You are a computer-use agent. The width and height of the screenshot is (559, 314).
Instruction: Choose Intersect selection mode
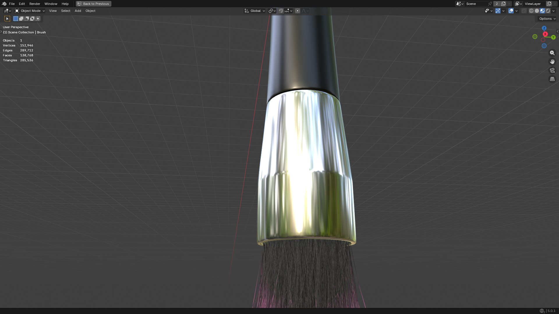click(x=38, y=19)
